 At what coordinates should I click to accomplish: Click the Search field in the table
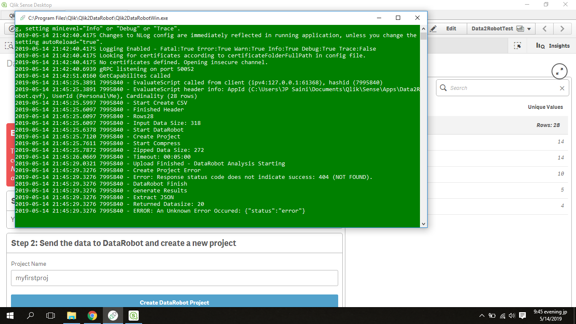click(502, 88)
